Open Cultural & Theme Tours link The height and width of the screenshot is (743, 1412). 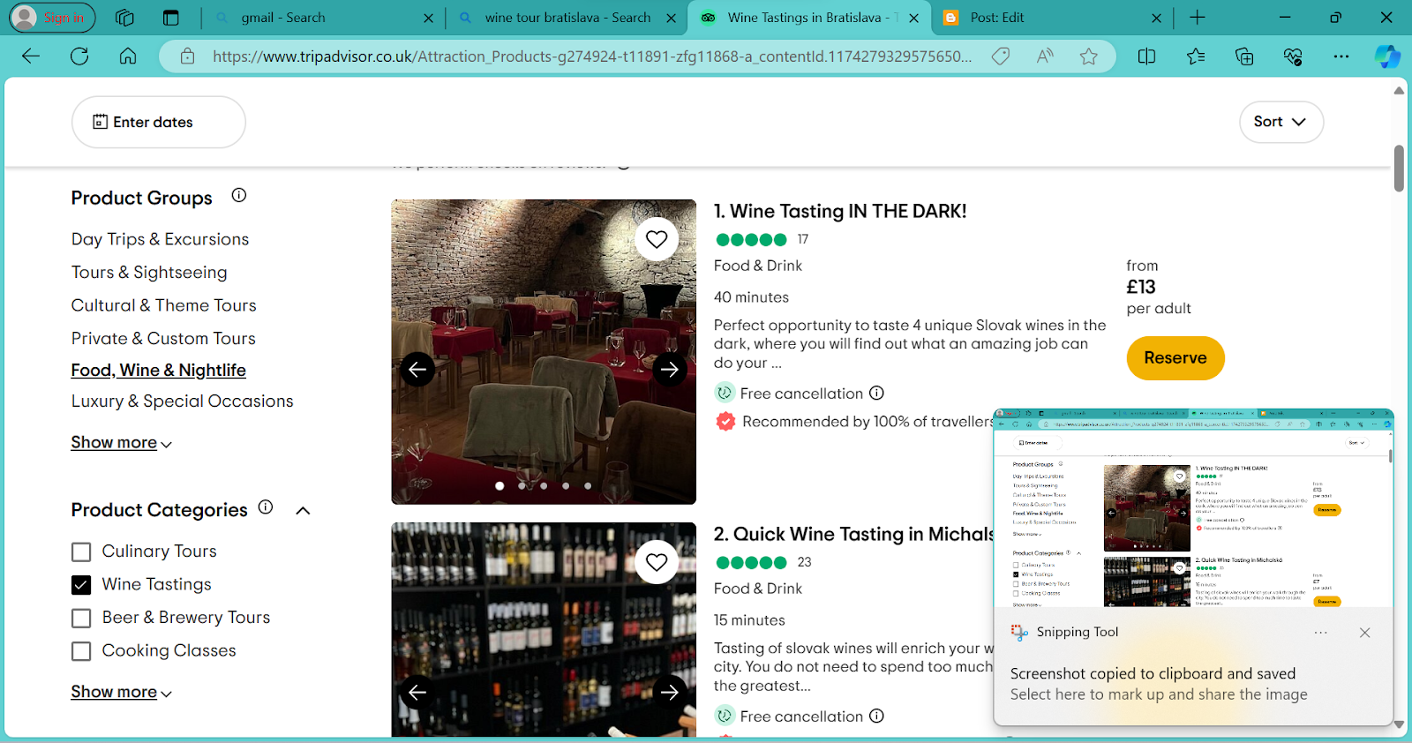click(x=164, y=305)
